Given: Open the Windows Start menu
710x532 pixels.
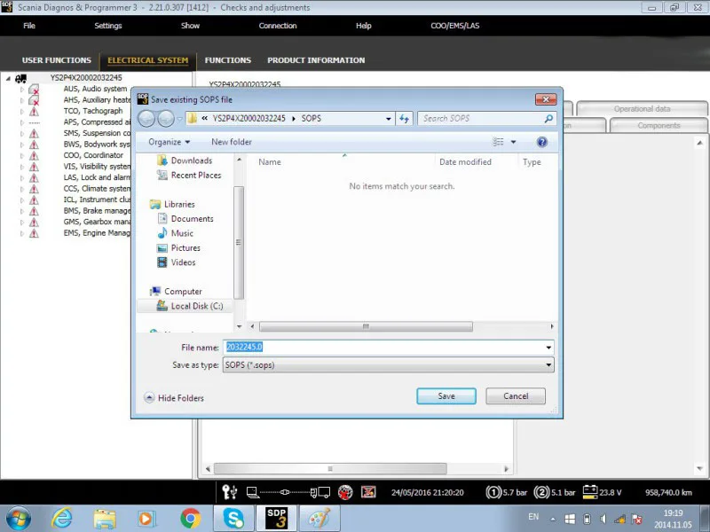Looking at the screenshot, I should pos(19,519).
